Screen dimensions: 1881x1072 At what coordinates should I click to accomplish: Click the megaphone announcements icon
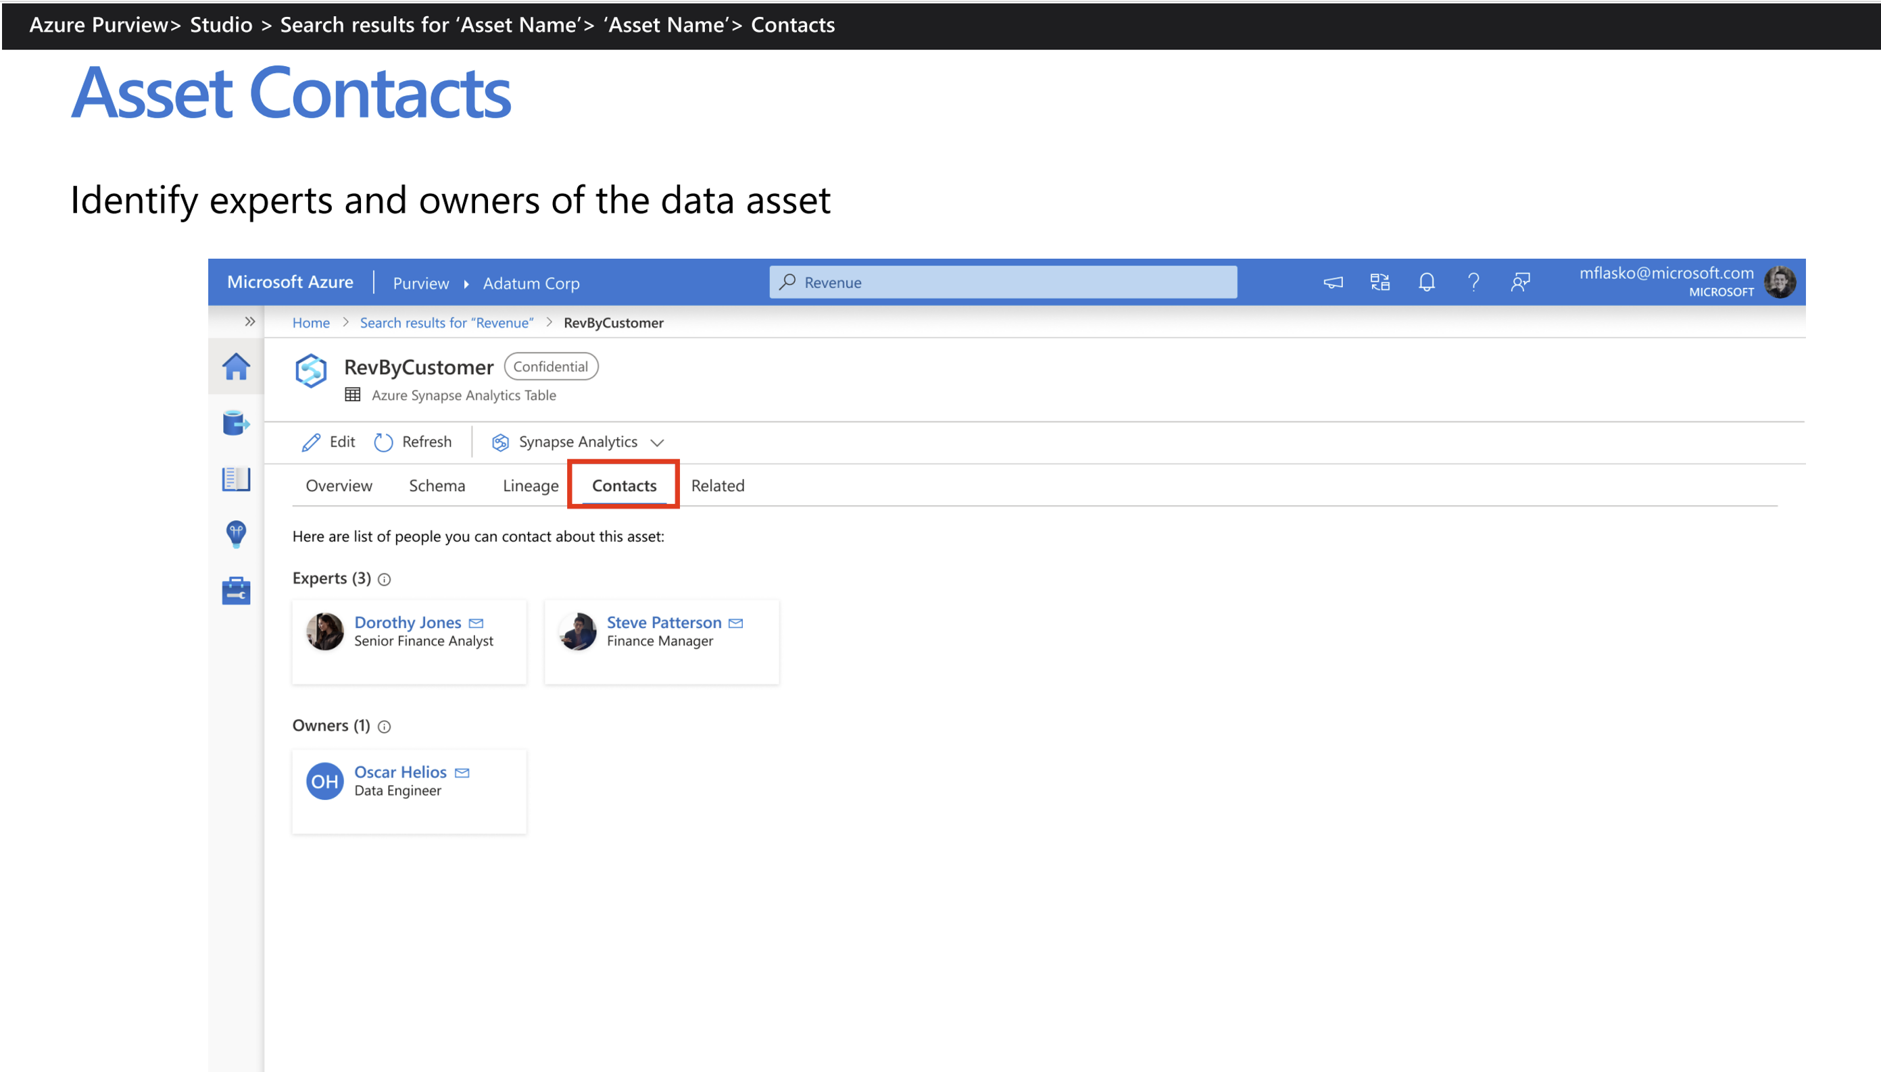tap(1333, 282)
